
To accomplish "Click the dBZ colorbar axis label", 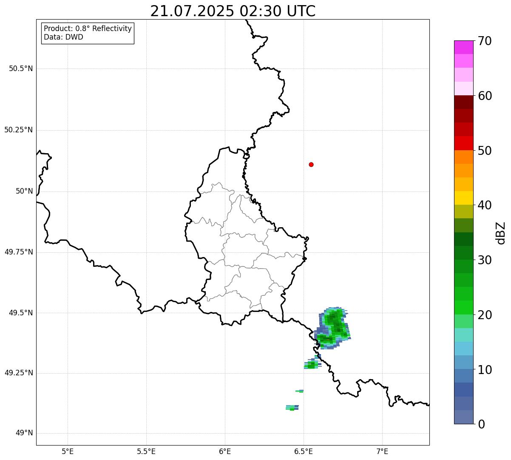I will click(x=501, y=233).
